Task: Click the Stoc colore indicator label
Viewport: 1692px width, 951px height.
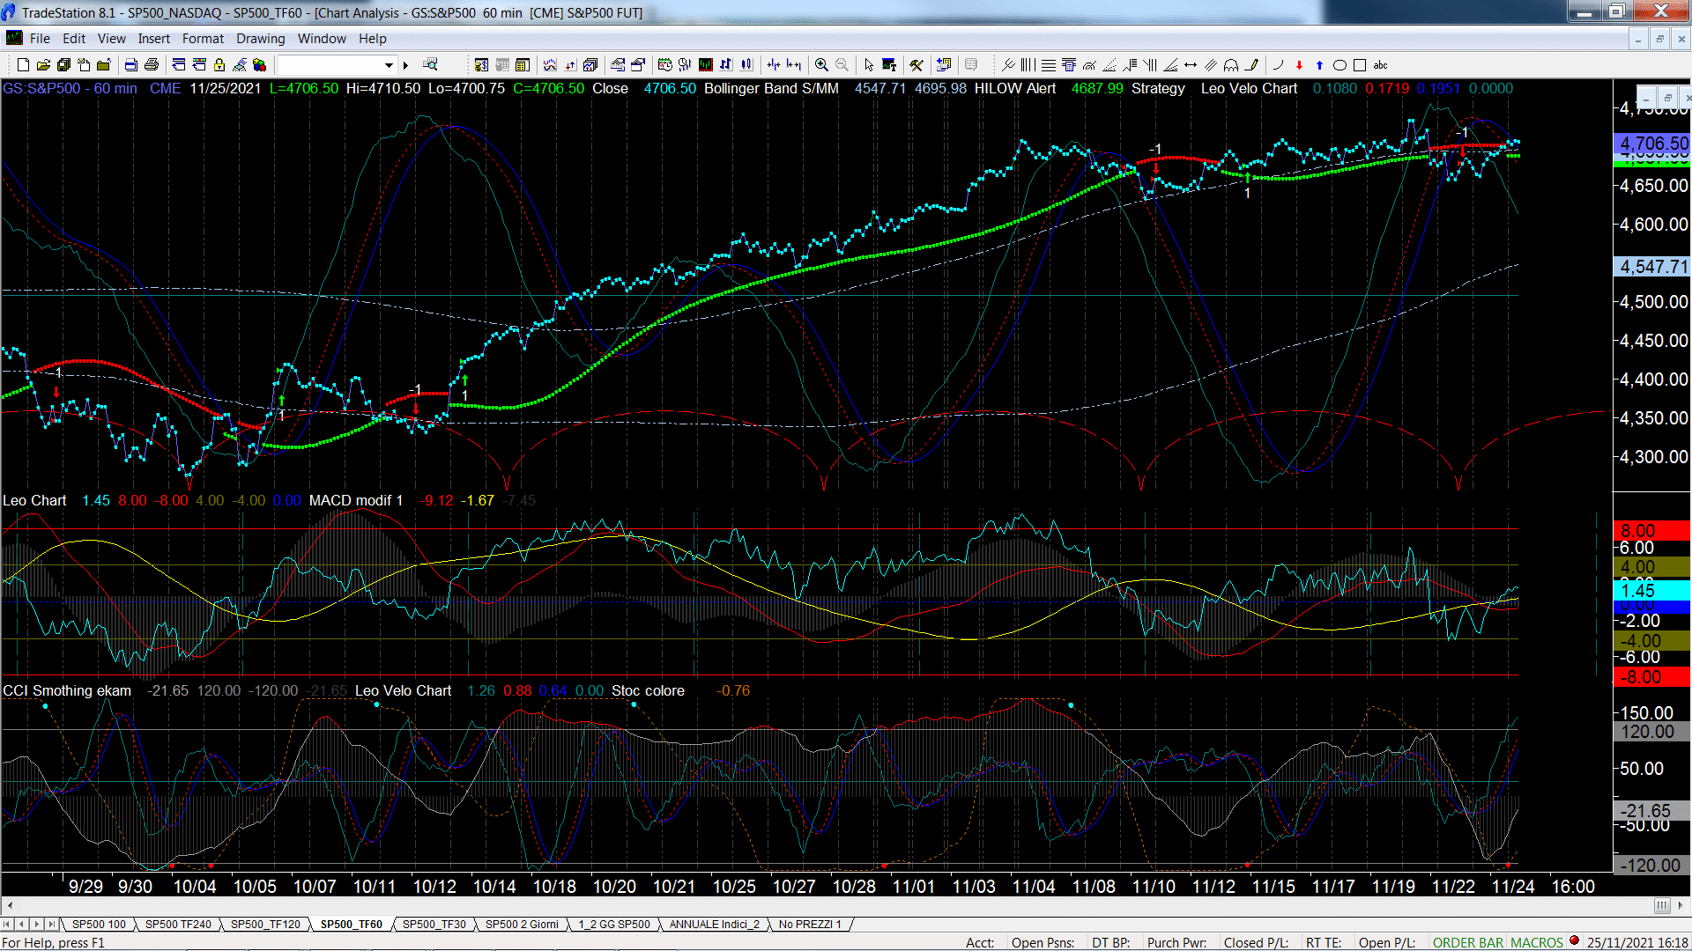Action: (x=648, y=691)
